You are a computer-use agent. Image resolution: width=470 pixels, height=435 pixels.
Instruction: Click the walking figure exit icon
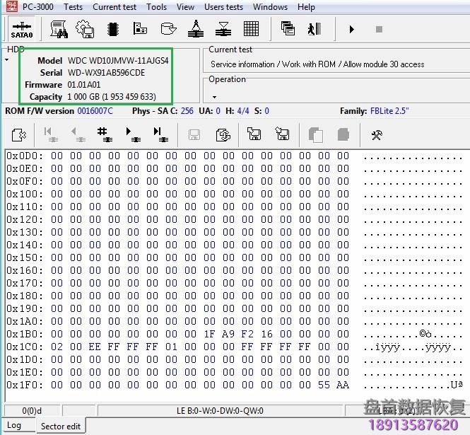(x=314, y=30)
